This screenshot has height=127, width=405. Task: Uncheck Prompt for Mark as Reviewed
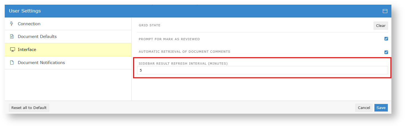click(x=386, y=39)
